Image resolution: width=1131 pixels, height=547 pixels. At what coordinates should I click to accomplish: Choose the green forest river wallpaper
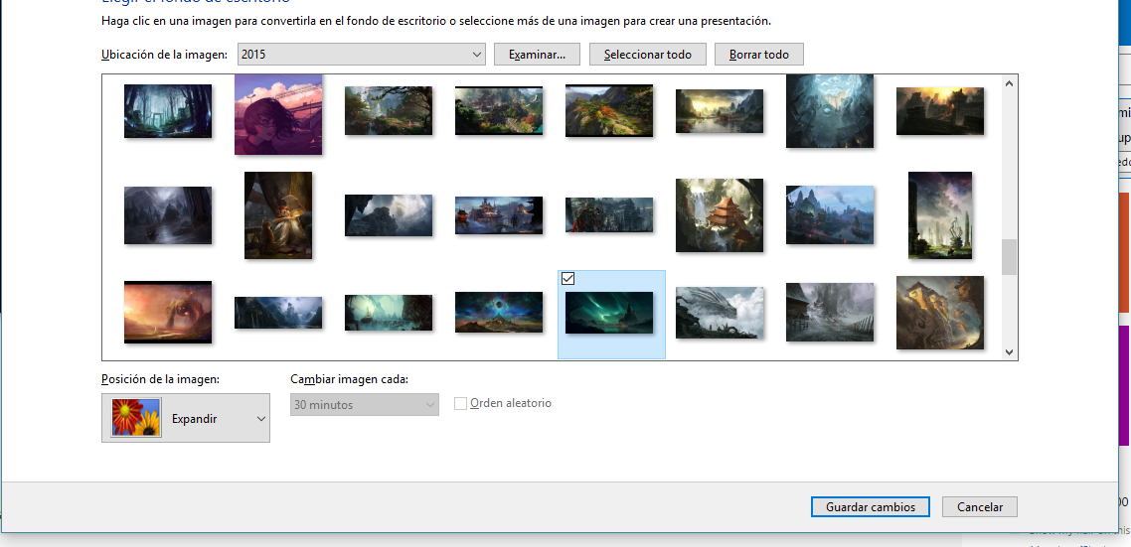tap(389, 110)
